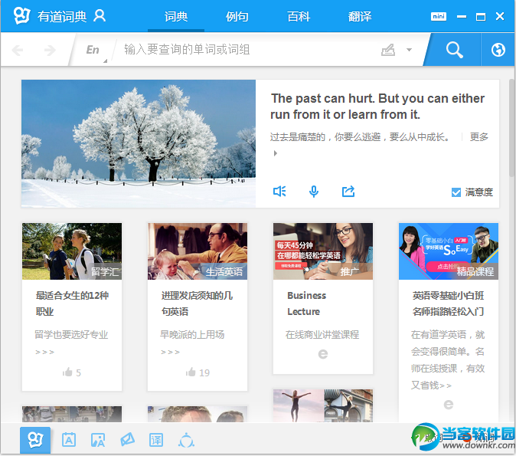Open article 进理发店须知的几句英语
516x456 pixels.
coord(197,303)
